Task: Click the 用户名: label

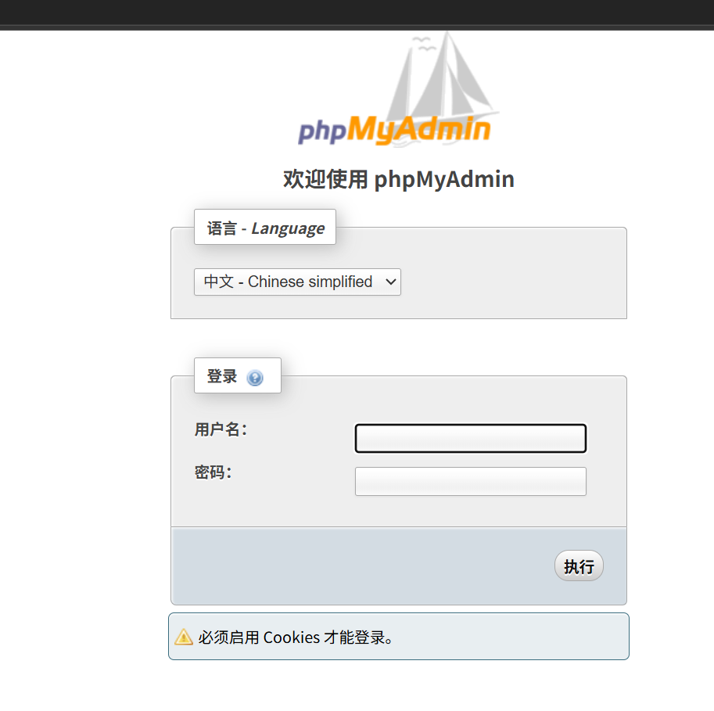Action: click(x=221, y=429)
